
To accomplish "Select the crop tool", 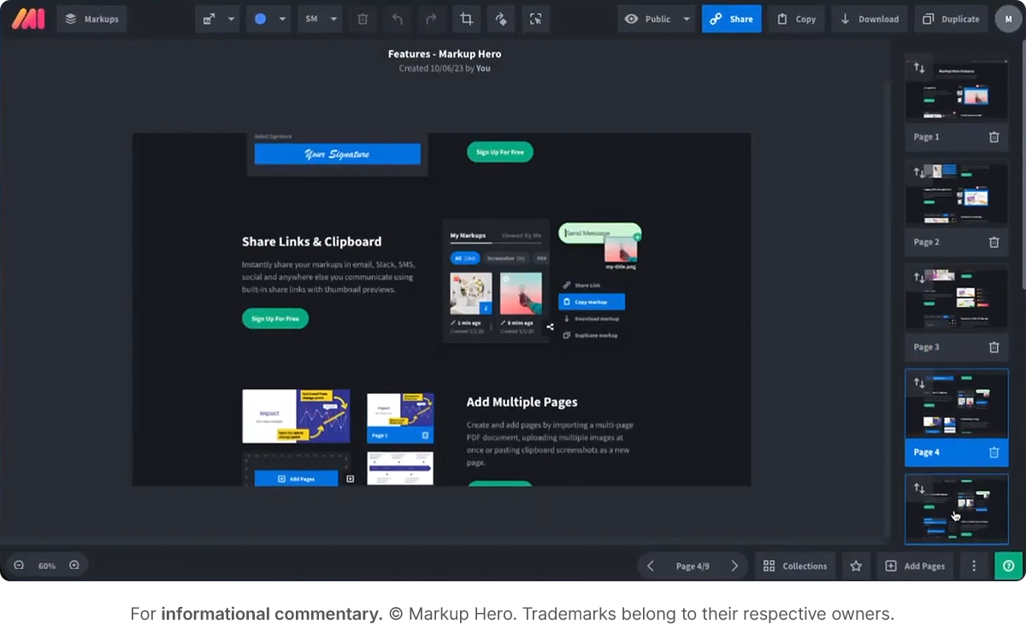I will (x=466, y=19).
